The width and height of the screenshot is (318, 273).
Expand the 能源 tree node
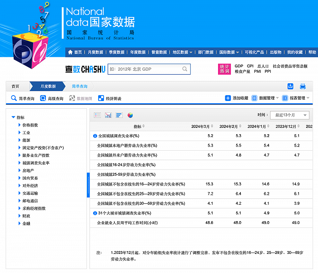click(20, 140)
